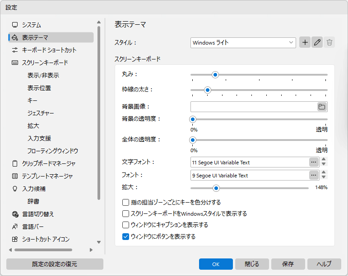This screenshot has height=276, width=348.
Task: Decrease フォント size with down arrow
Action: pos(324,177)
